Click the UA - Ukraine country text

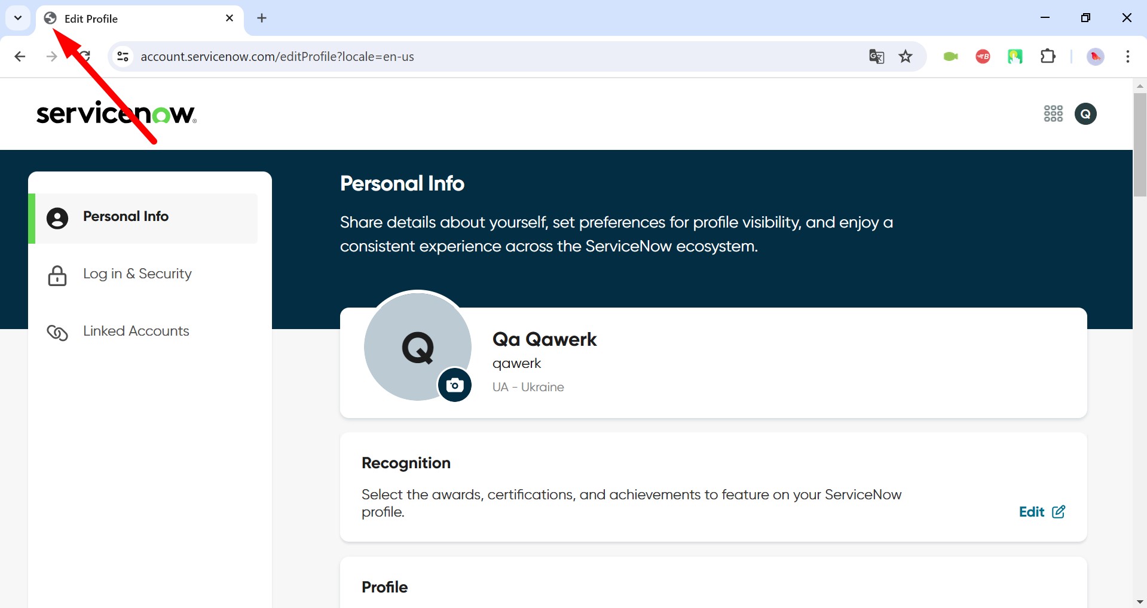point(528,387)
